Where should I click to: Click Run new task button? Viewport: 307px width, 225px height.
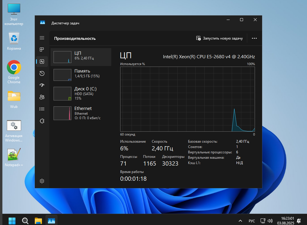pos(220,38)
